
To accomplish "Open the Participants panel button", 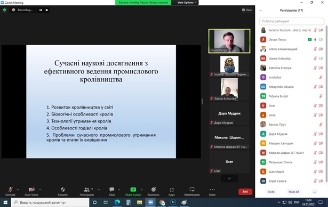I will (87, 192).
